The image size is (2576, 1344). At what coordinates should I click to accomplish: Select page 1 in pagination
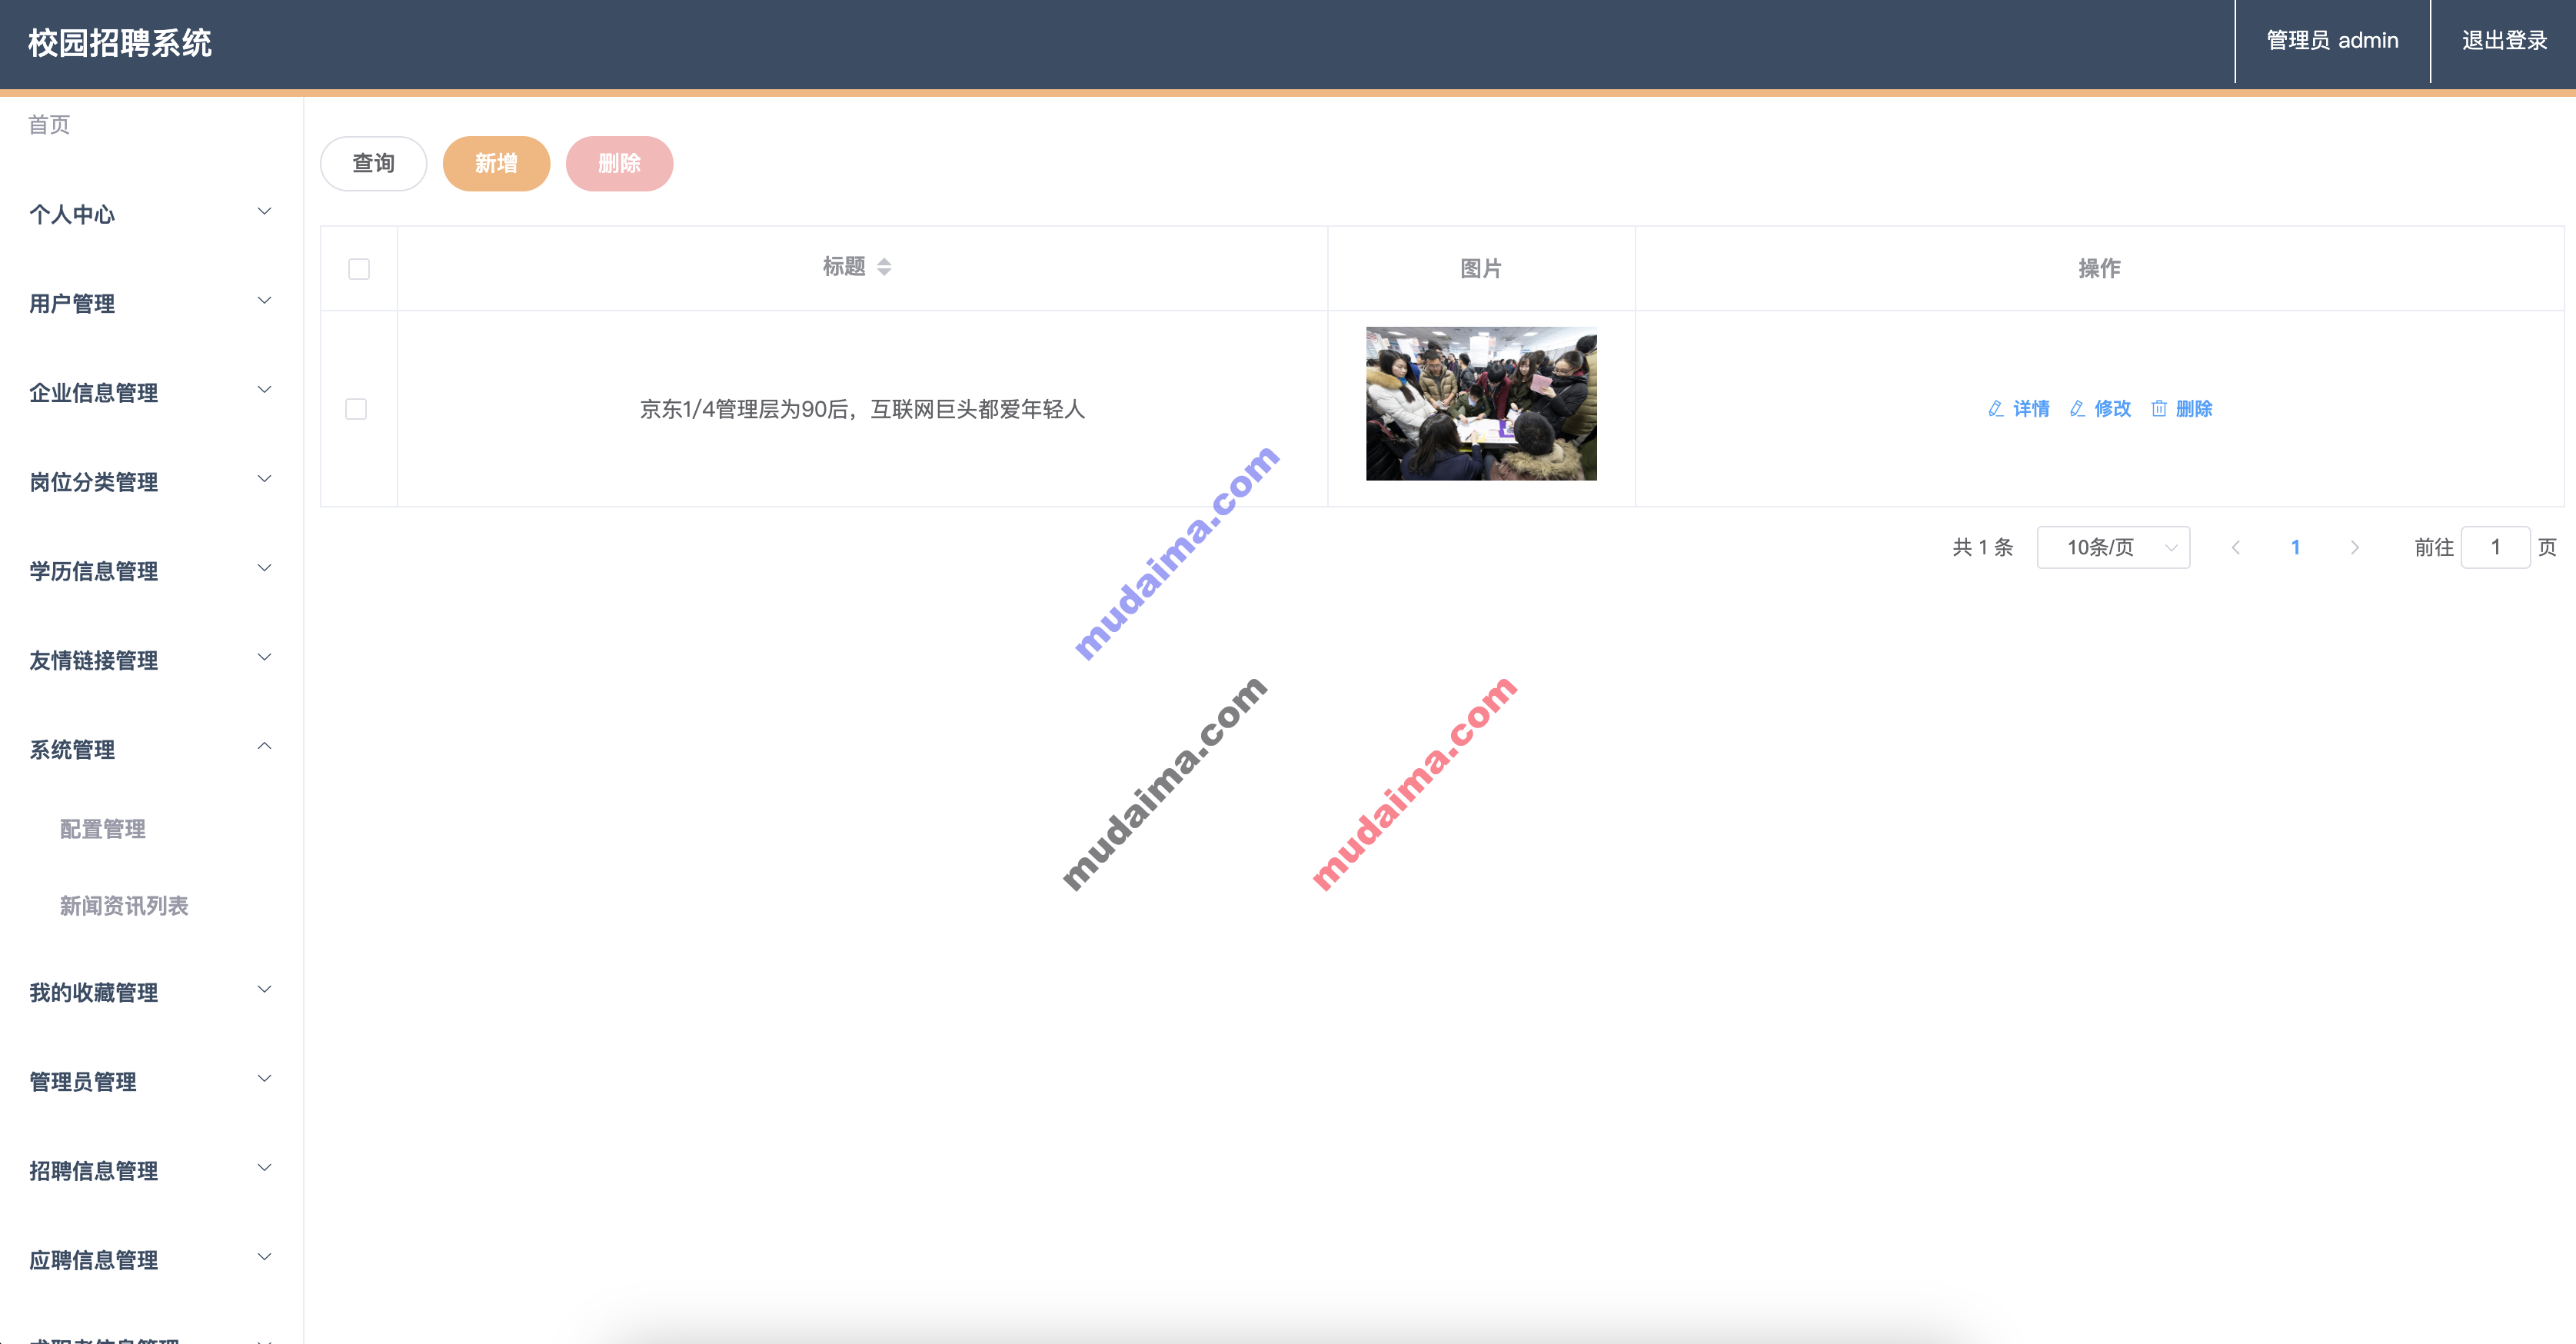point(2296,548)
